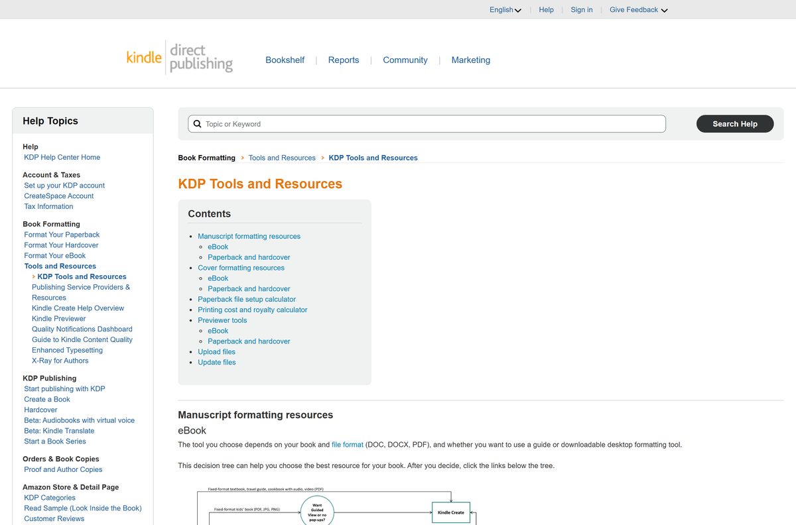
Task: Open Publishing Service Providers & Resources
Action: click(x=81, y=292)
